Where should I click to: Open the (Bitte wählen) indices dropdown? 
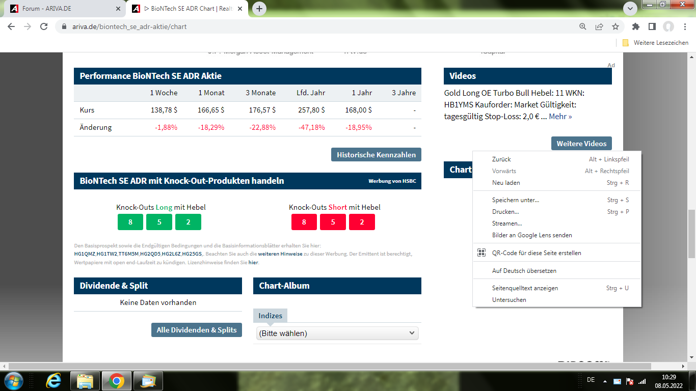[337, 333]
